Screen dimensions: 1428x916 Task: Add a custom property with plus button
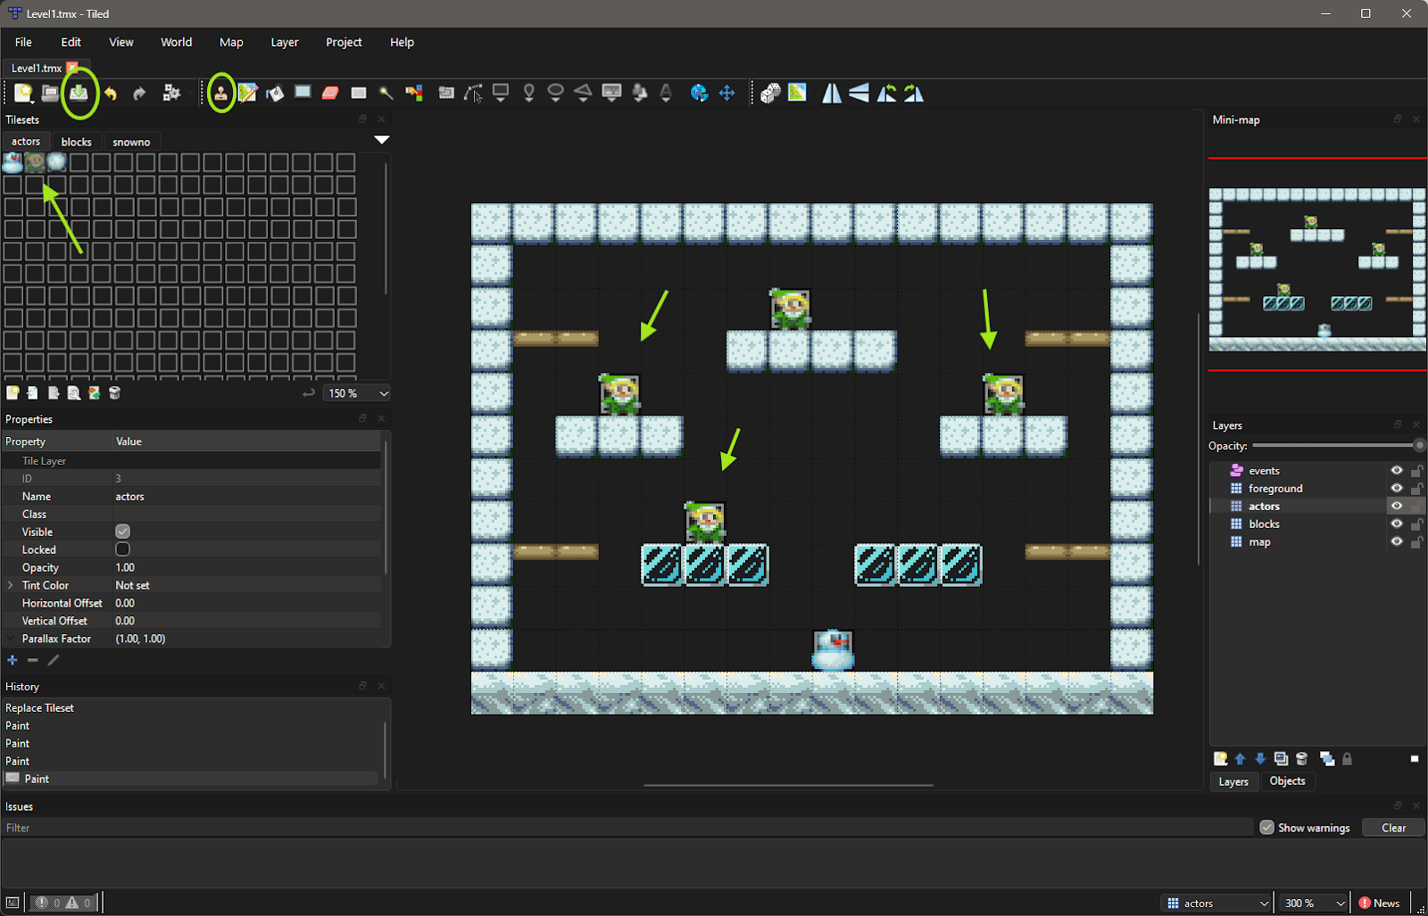click(12, 660)
